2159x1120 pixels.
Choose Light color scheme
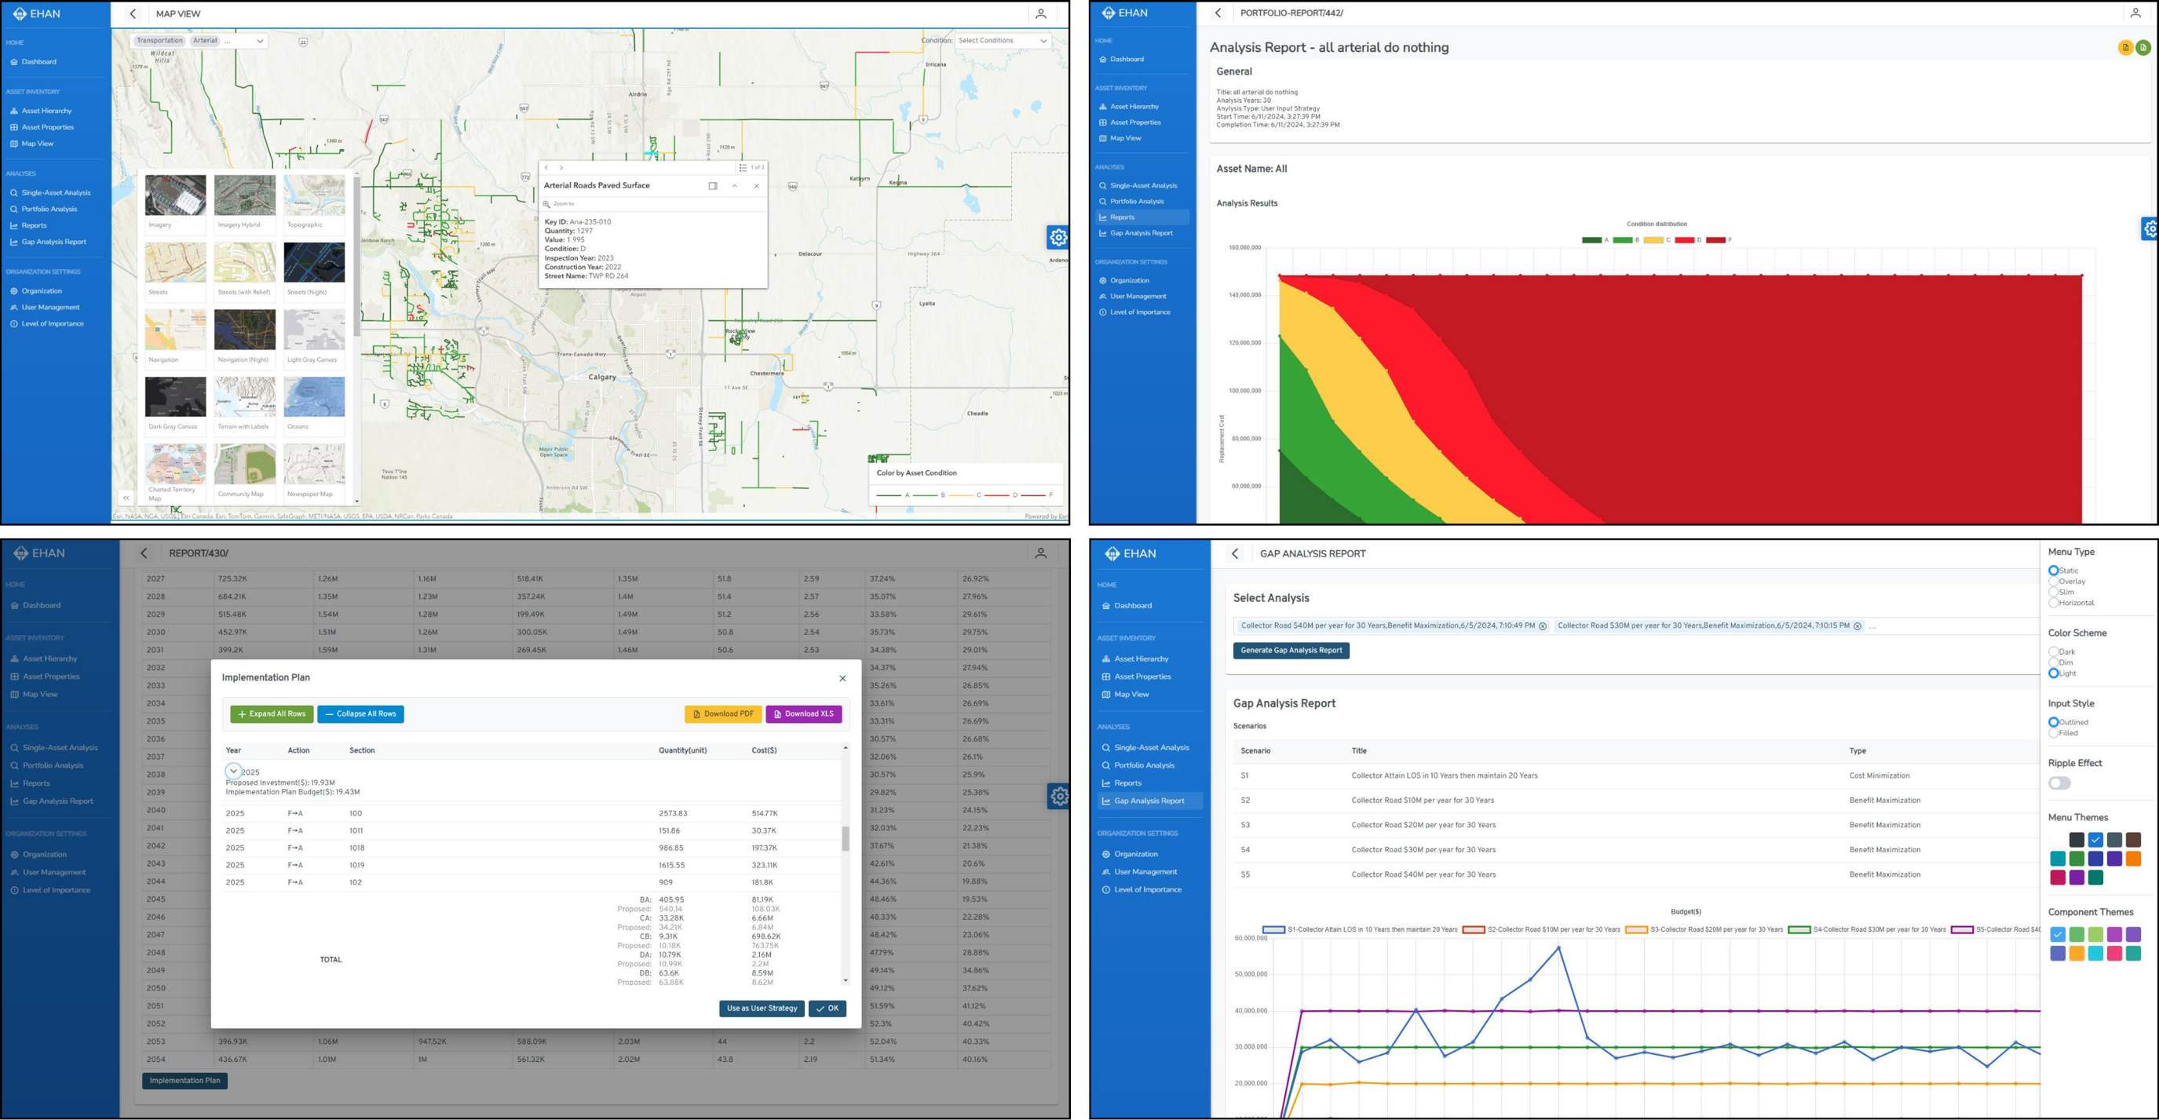(x=2053, y=673)
